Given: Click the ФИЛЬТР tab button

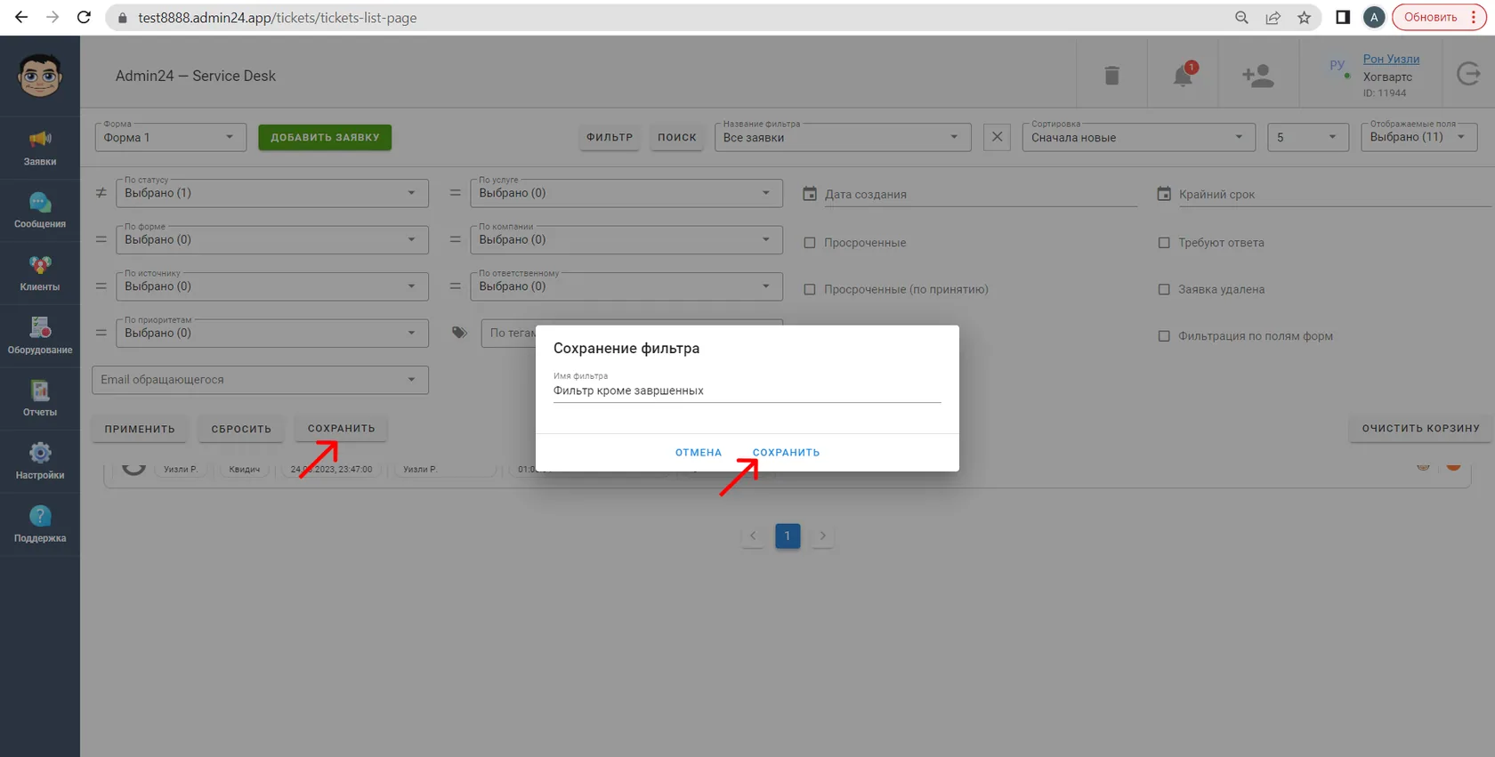Looking at the screenshot, I should [610, 137].
